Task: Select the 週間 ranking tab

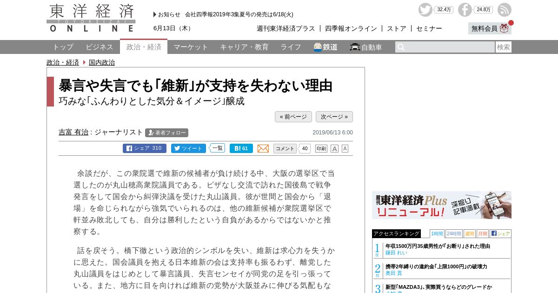Action: click(470, 233)
